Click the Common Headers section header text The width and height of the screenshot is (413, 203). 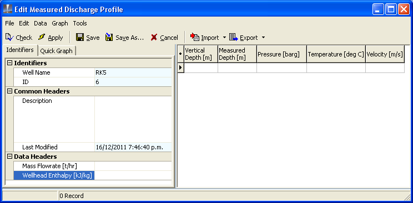42,91
